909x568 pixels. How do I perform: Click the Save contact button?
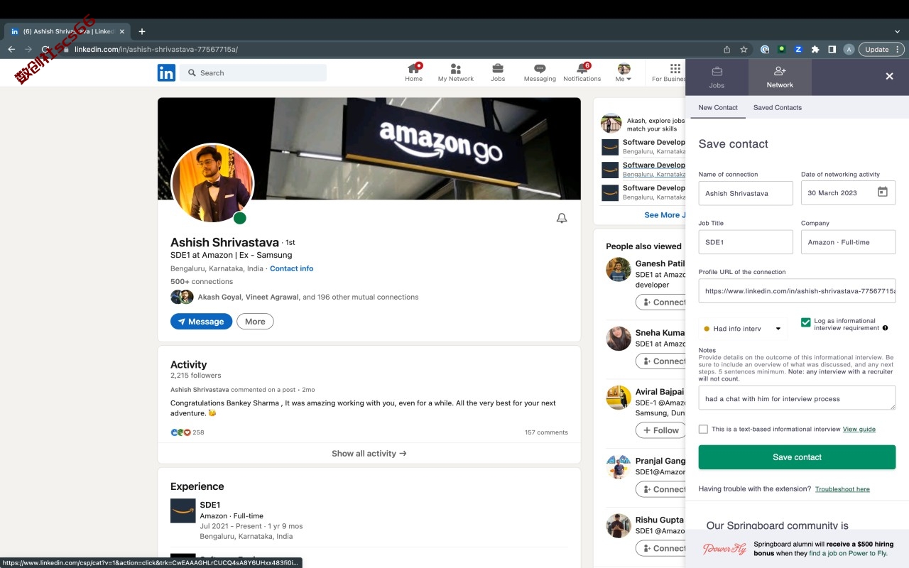[797, 457]
